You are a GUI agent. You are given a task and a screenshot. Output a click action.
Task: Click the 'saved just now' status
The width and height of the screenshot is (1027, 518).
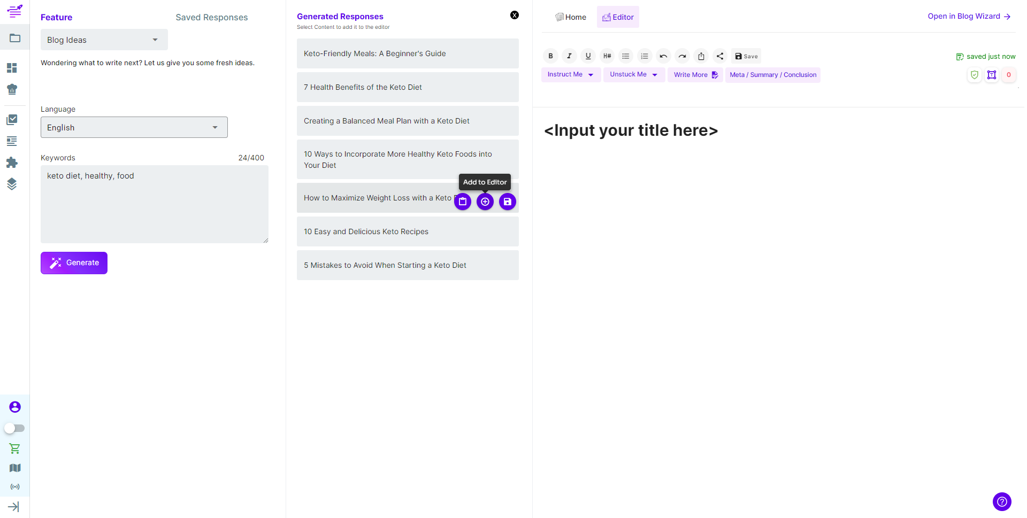986,56
